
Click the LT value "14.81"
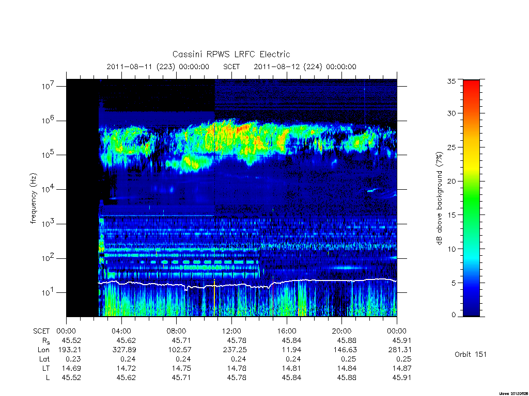291,368
